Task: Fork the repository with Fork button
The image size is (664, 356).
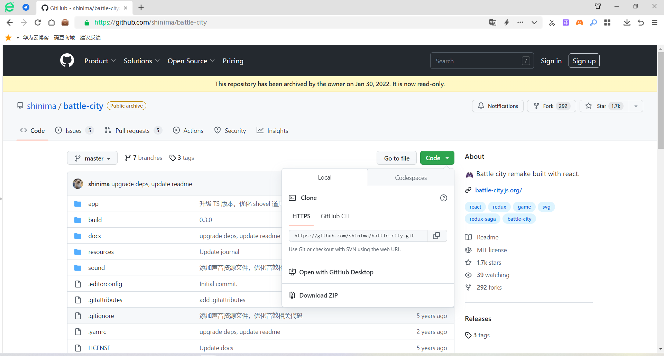Action: [551, 106]
